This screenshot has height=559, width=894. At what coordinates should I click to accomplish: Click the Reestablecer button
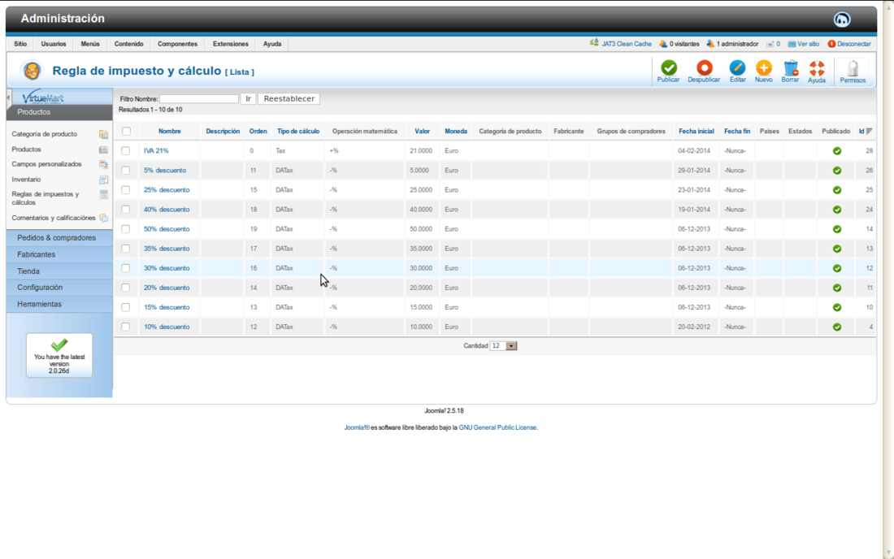click(289, 98)
